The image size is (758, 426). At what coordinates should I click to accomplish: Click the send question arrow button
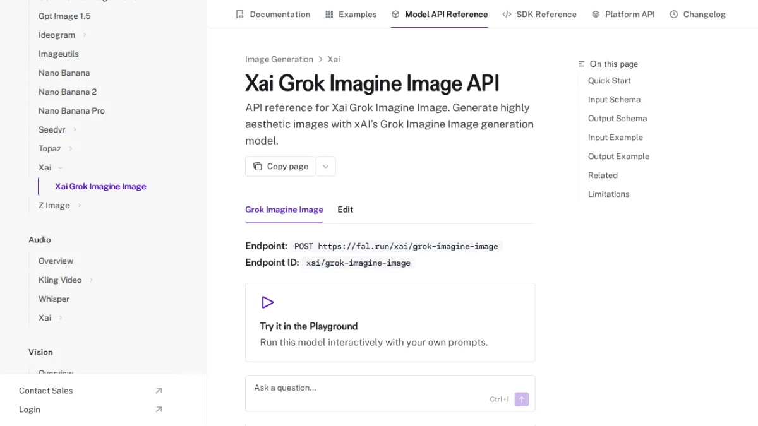point(522,399)
